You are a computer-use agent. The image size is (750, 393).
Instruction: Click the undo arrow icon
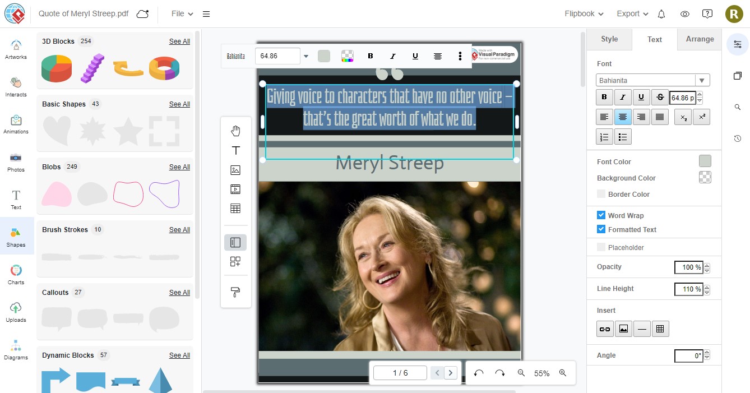(479, 373)
